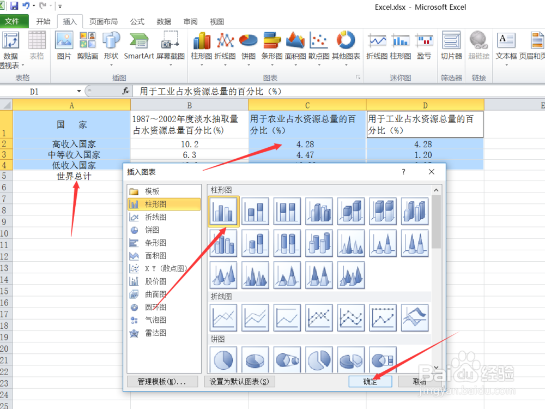Insert a line sparkline (迷你图 折线图)
Image resolution: width=545 pixels, height=409 pixels.
[377, 46]
